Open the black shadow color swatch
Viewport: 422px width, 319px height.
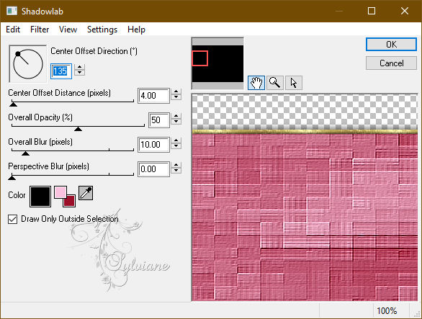point(40,197)
